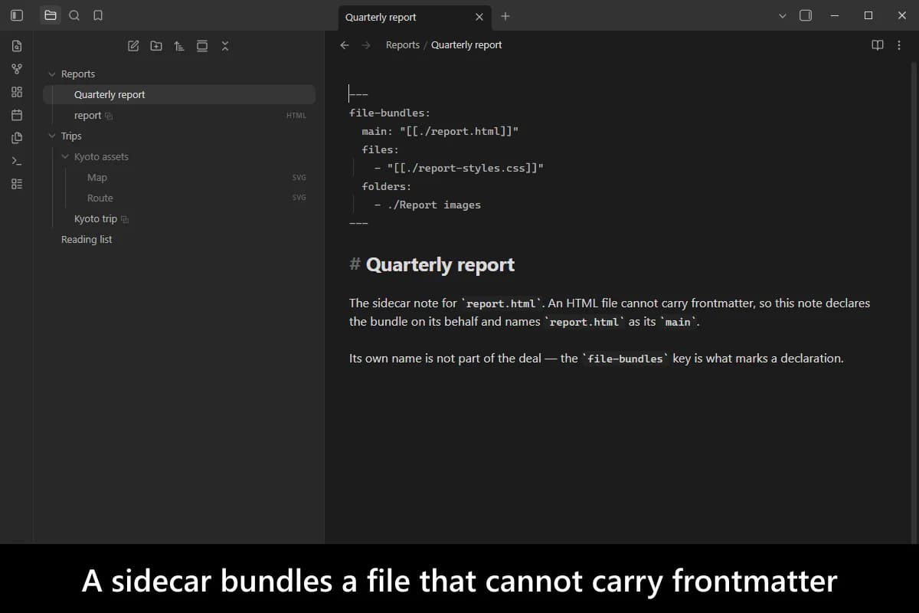The image size is (919, 613).
Task: Open the Kyoto trip note
Action: [179, 219]
